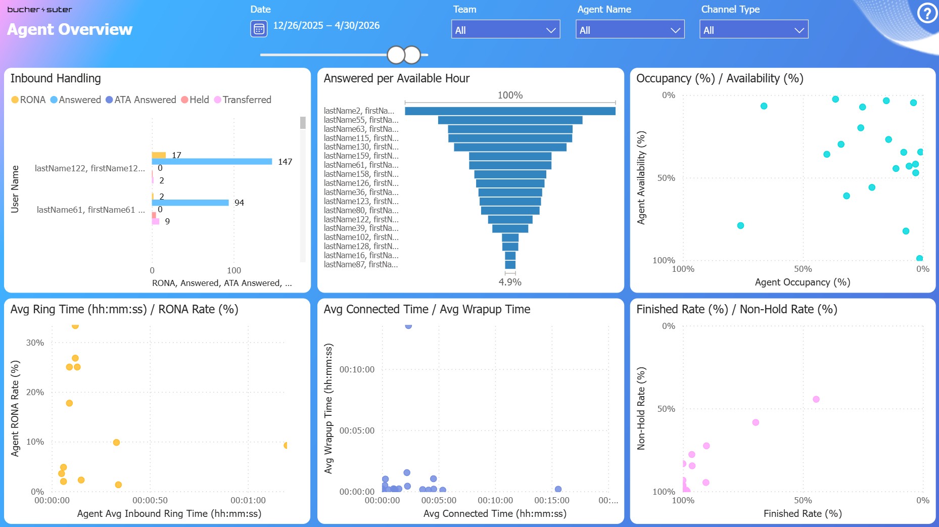Click the lastName87 funnel label
The width and height of the screenshot is (939, 527).
(x=361, y=265)
